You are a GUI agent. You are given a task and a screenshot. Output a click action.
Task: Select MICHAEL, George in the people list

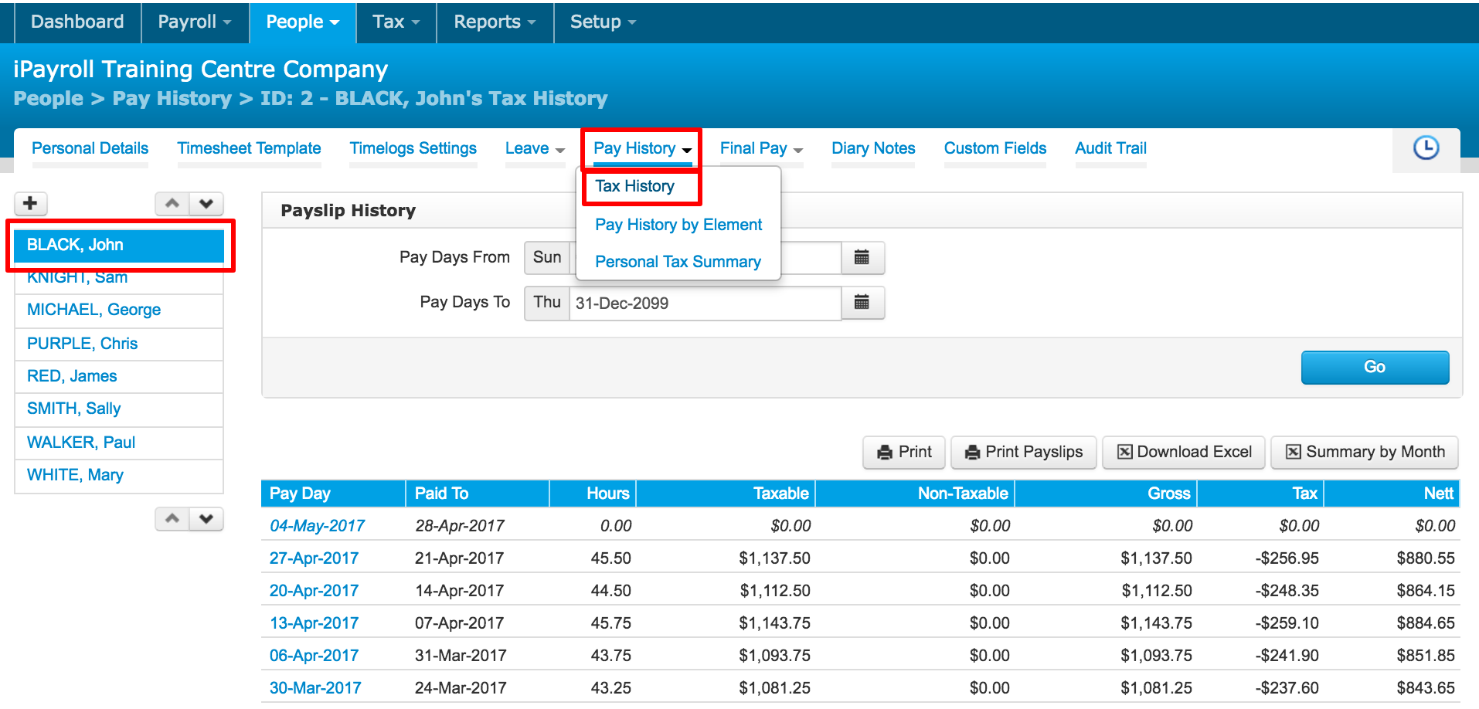point(119,310)
